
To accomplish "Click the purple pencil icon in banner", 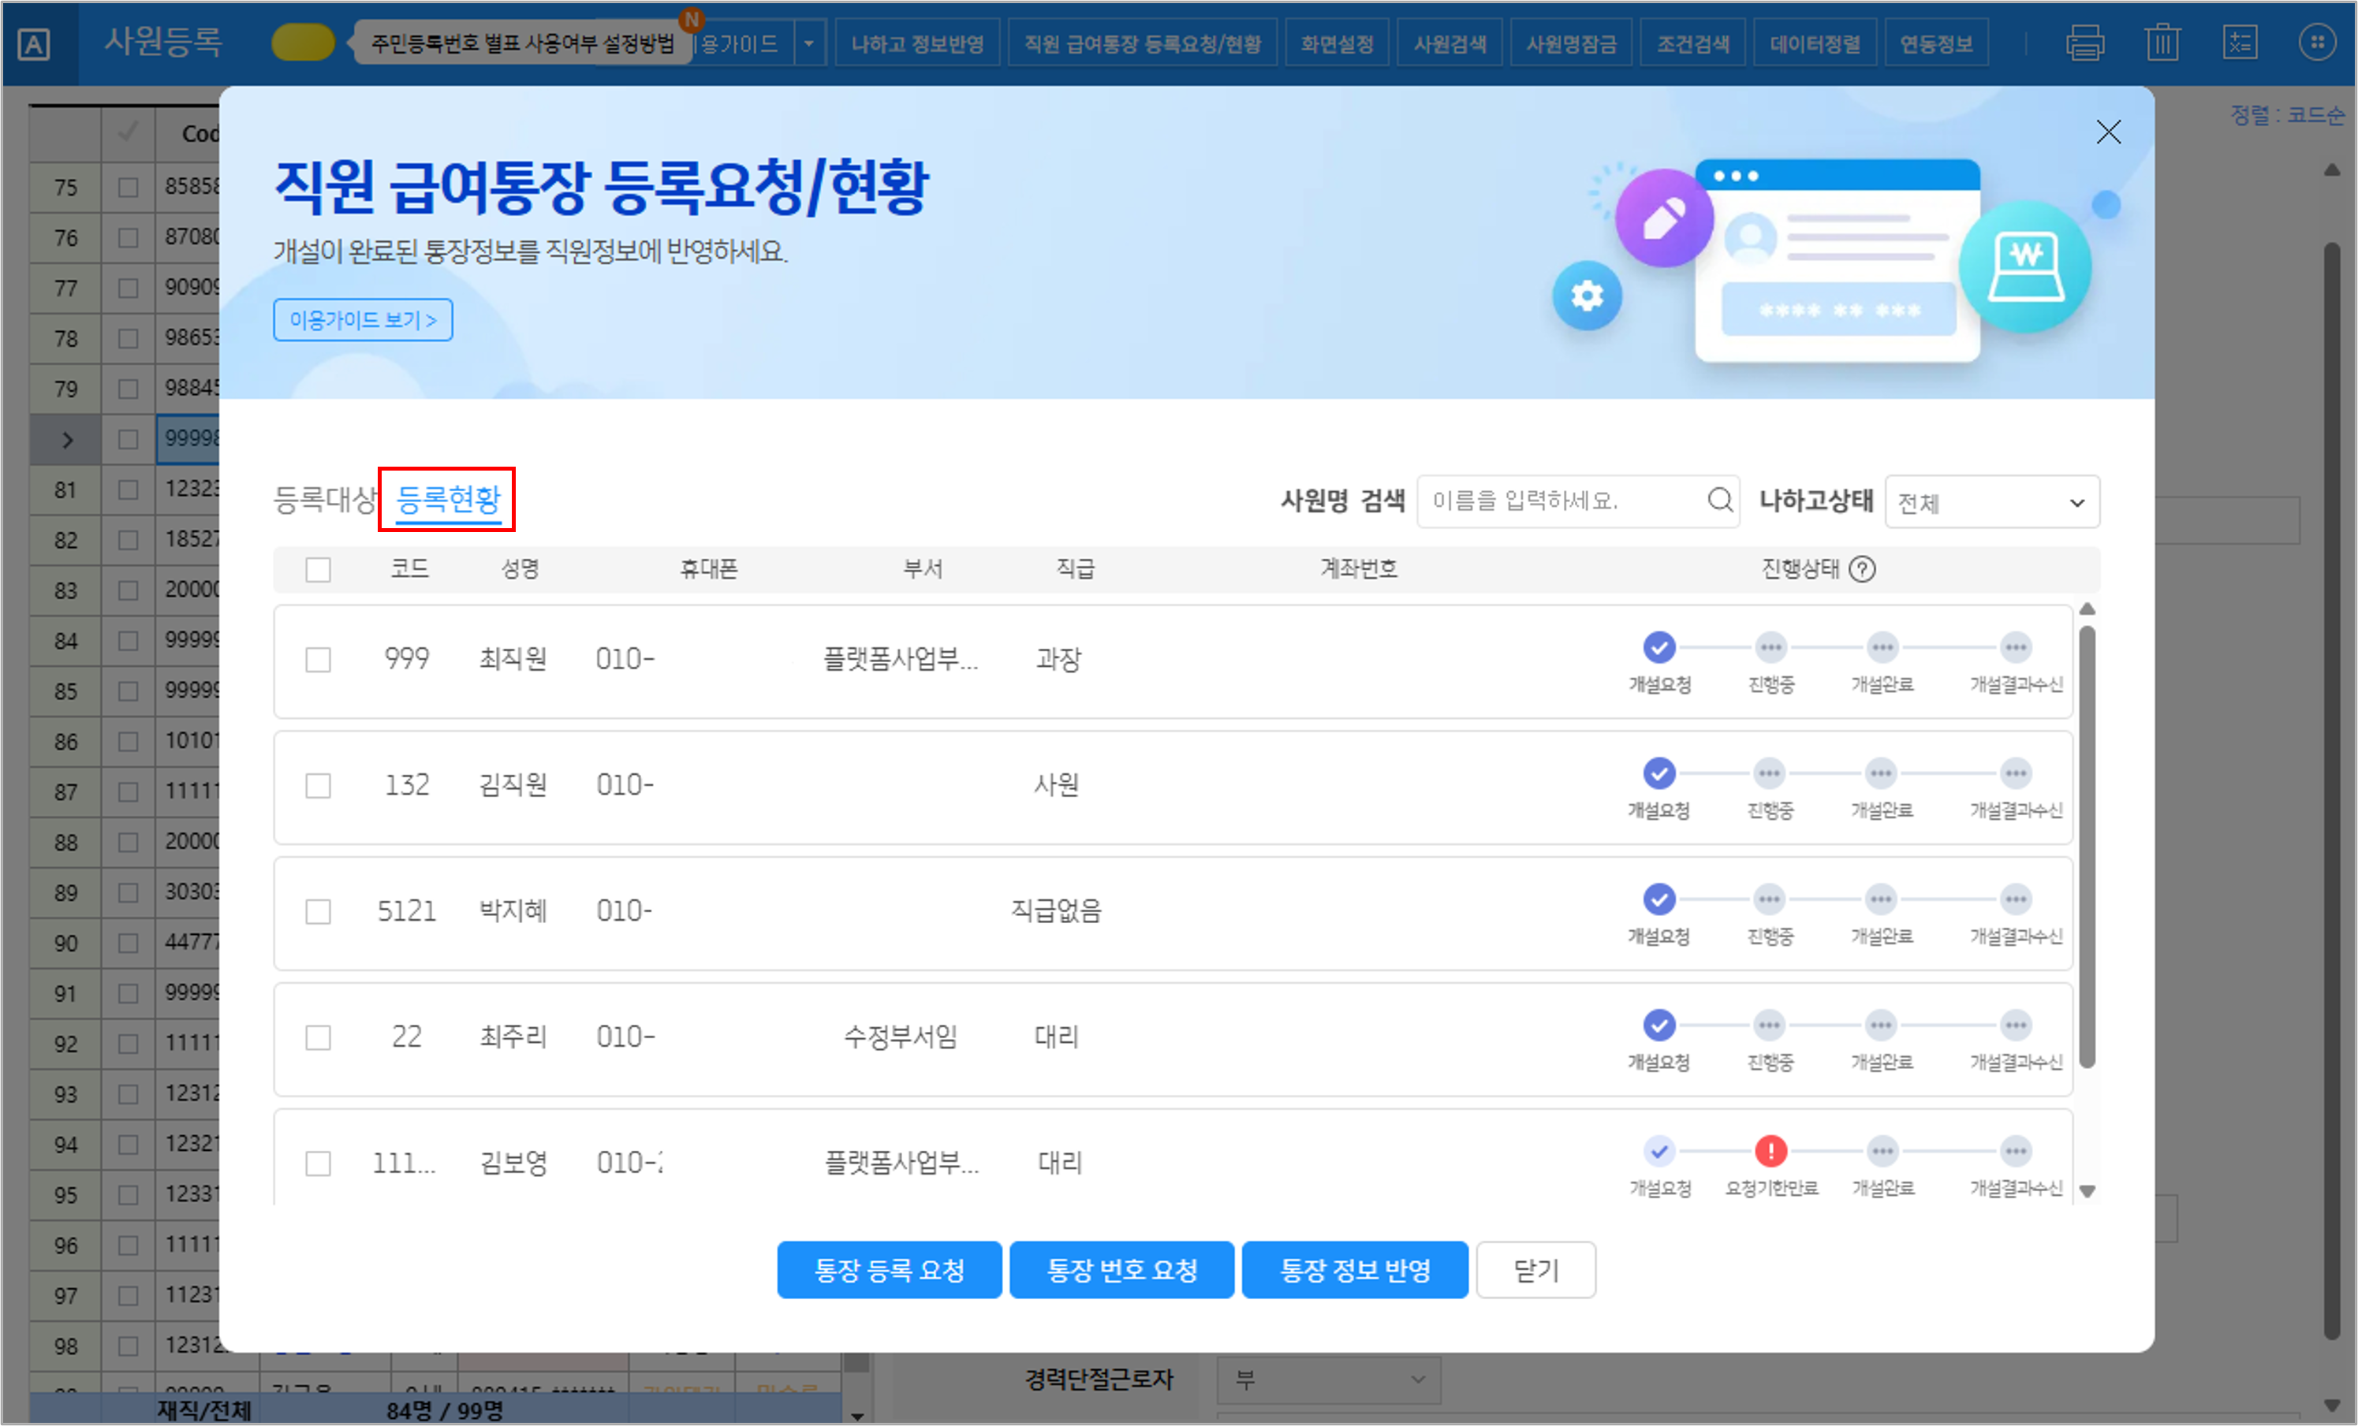I will [1664, 218].
